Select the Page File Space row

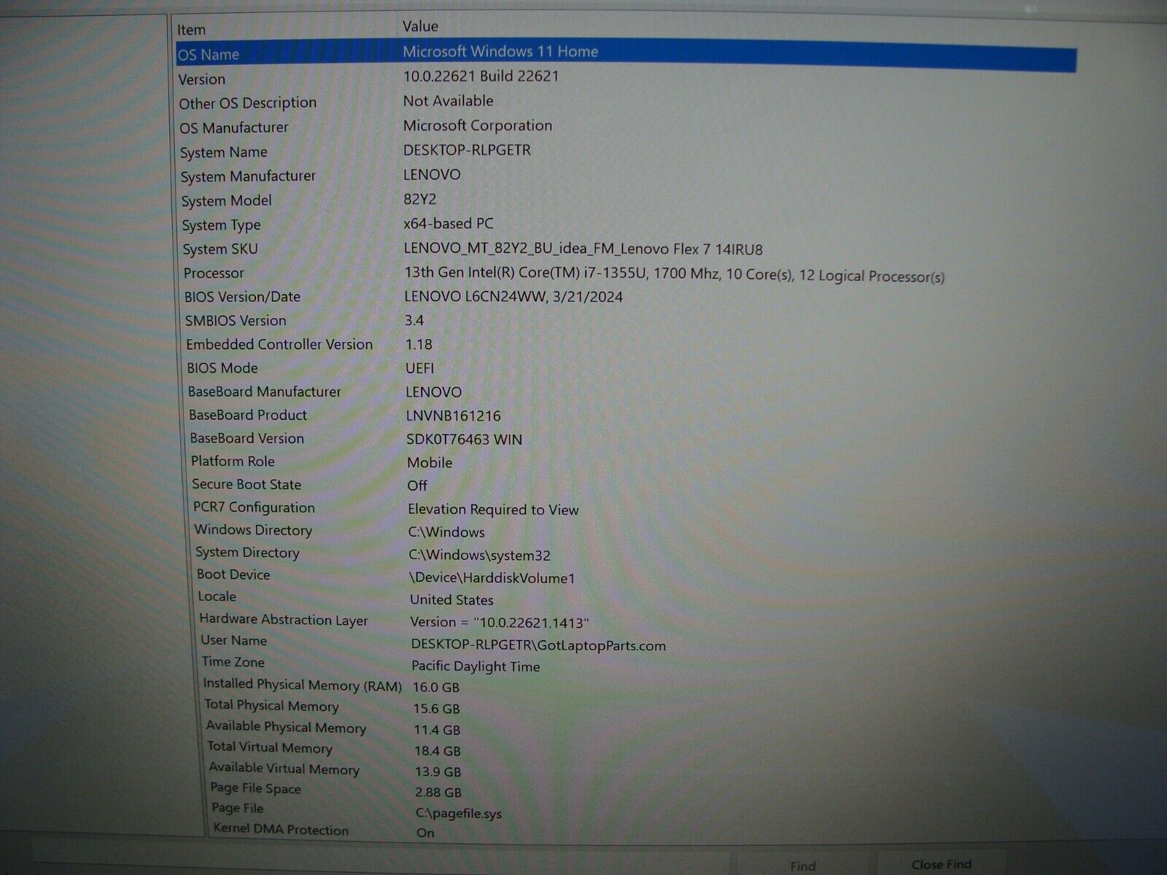pos(255,788)
